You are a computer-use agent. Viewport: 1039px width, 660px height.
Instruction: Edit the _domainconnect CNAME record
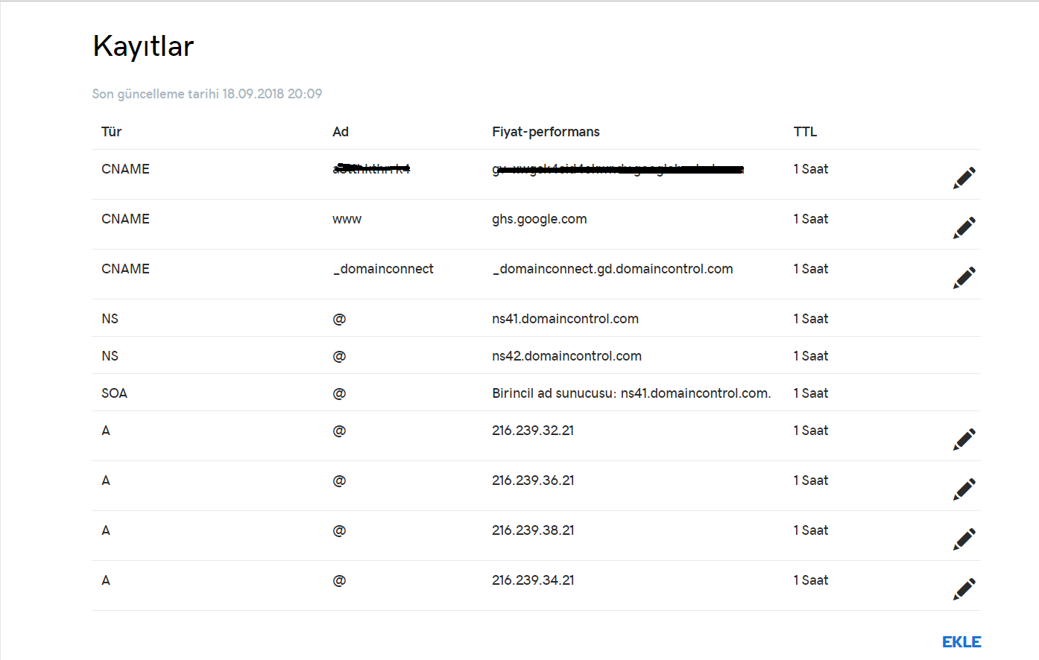tap(964, 278)
